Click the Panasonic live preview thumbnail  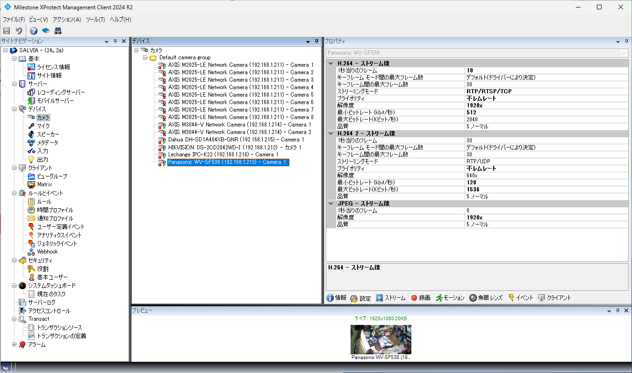(x=381, y=339)
